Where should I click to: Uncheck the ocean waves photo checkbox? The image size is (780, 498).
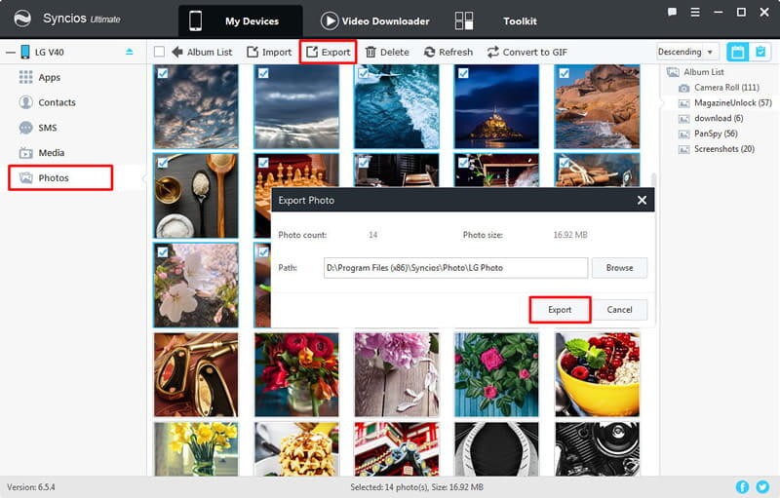pos(364,73)
